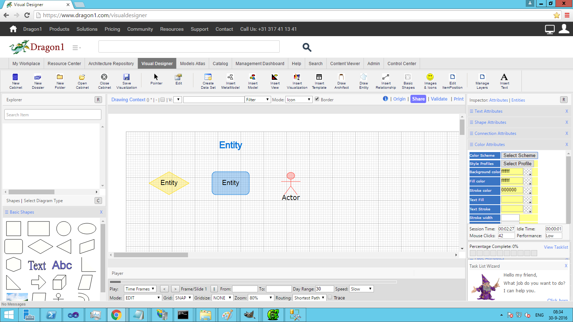Screen dimensions: 573x322
Task: Click Insert Visualization icon
Action: click(x=297, y=81)
